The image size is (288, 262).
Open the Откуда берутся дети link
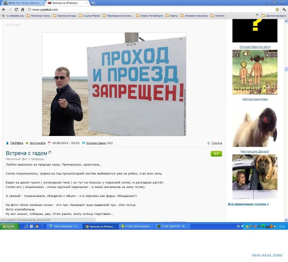click(255, 47)
